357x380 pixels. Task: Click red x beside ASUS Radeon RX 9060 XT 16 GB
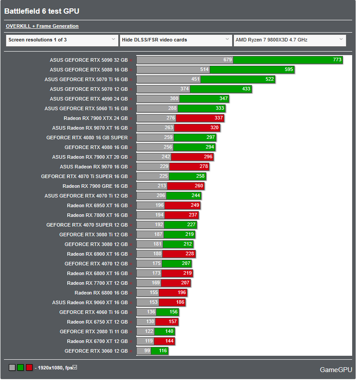(131, 303)
